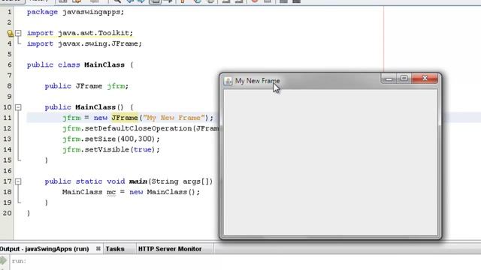Switch to the Output - javaSwingApps (run) tab
This screenshot has height=270, width=481.
pyautogui.click(x=44, y=249)
